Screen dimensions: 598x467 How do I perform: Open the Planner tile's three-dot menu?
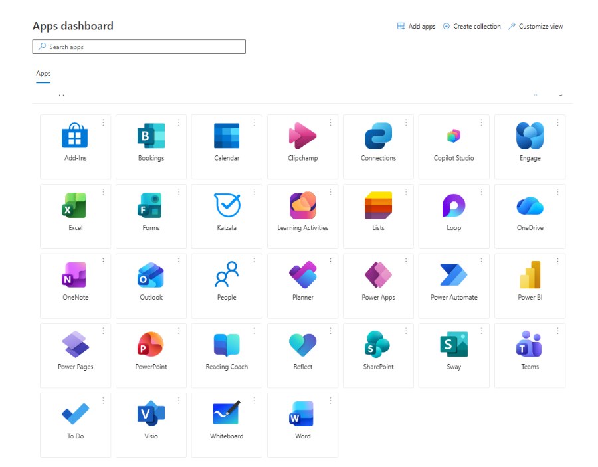tap(330, 261)
